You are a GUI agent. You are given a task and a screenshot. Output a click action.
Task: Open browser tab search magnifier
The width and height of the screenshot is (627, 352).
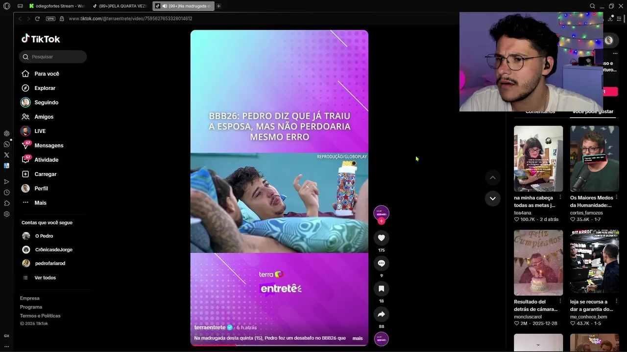click(x=592, y=6)
